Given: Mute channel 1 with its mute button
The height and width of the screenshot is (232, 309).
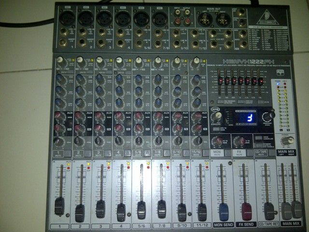Looking at the screenshot, I should [68, 153].
